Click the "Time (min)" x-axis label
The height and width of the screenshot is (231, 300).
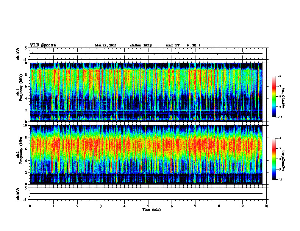pos(152,209)
